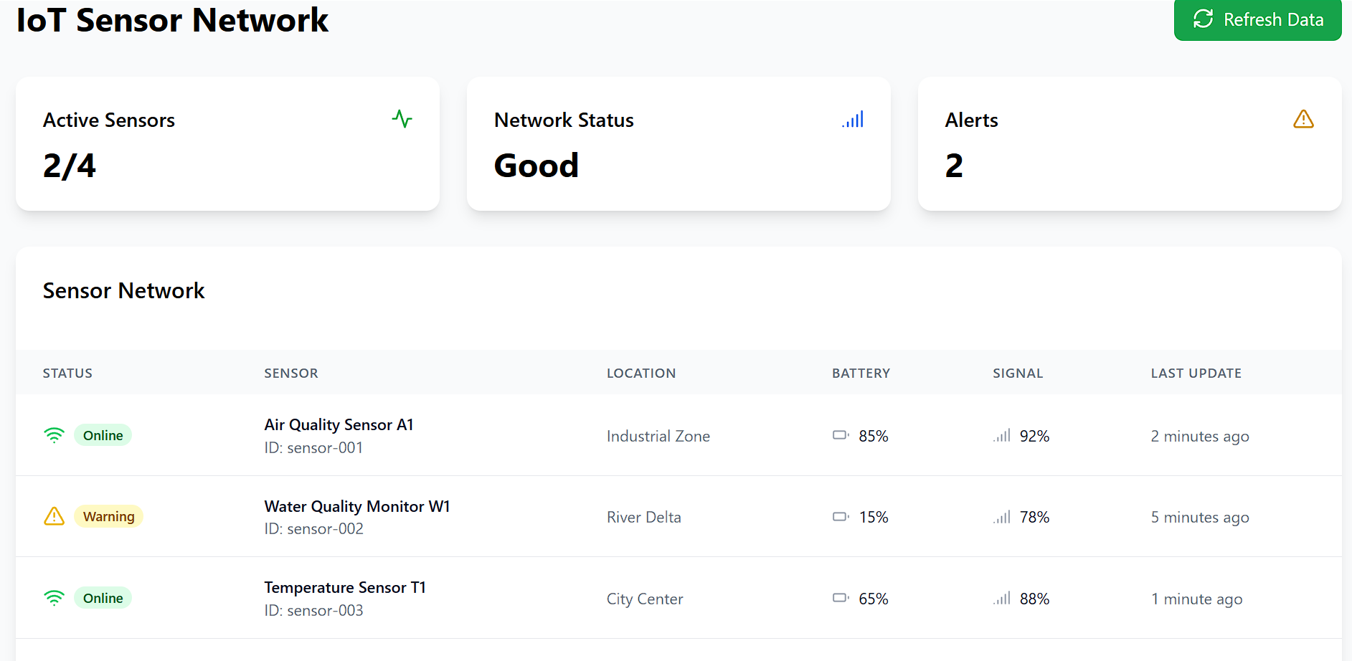The image size is (1352, 661).
Task: Click the activity pulse icon on Active Sensors
Action: coord(402,119)
